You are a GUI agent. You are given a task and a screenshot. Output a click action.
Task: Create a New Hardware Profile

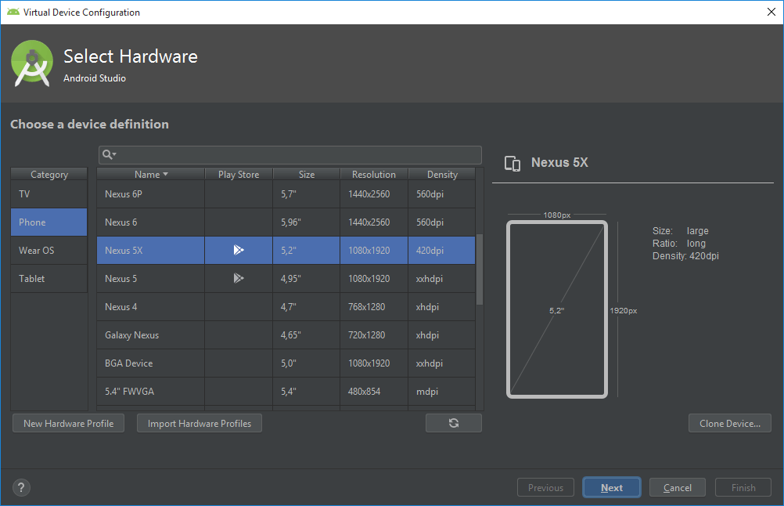[x=68, y=423]
